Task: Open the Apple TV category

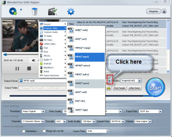Action: (53, 60)
